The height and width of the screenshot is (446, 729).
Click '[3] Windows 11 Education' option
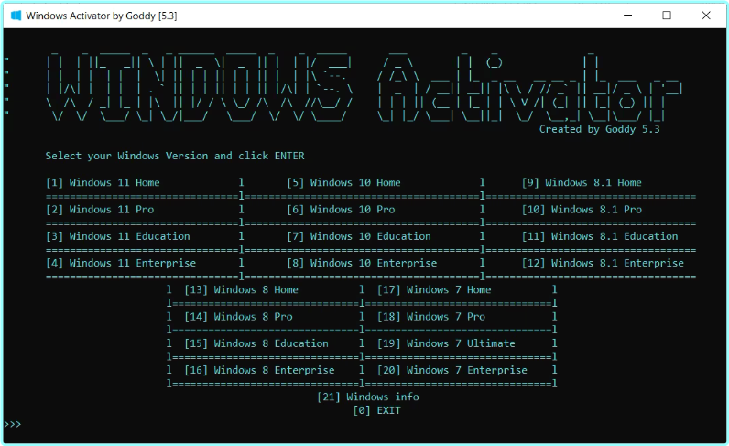(x=118, y=236)
